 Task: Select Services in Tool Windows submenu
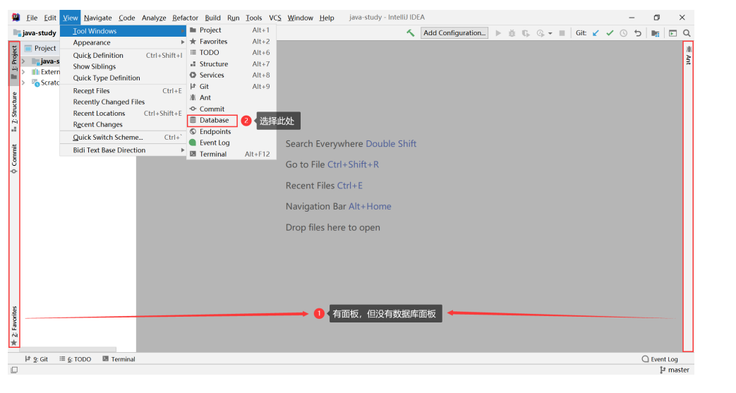[x=231, y=75]
